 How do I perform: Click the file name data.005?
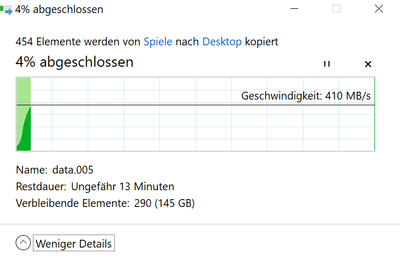point(73,170)
